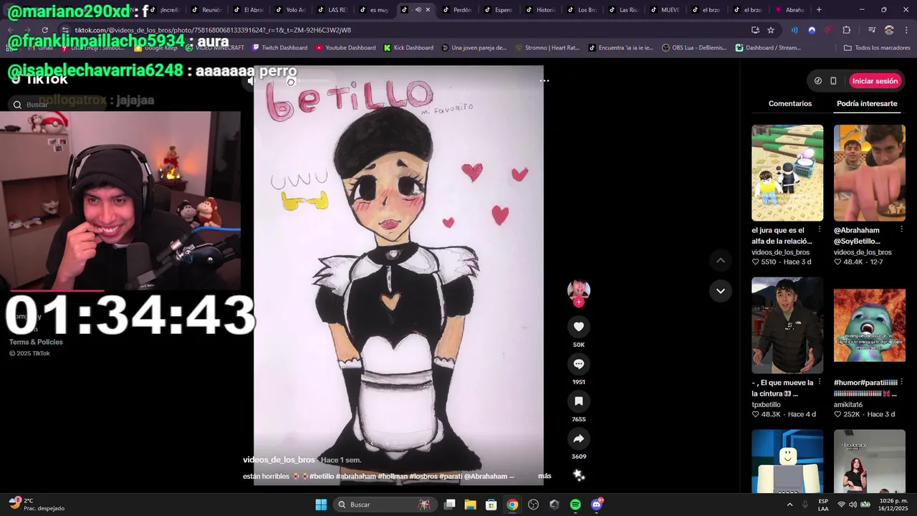Image resolution: width=917 pixels, height=516 pixels.
Task: Open the Kick Dashboard bookmark
Action: tap(408, 48)
